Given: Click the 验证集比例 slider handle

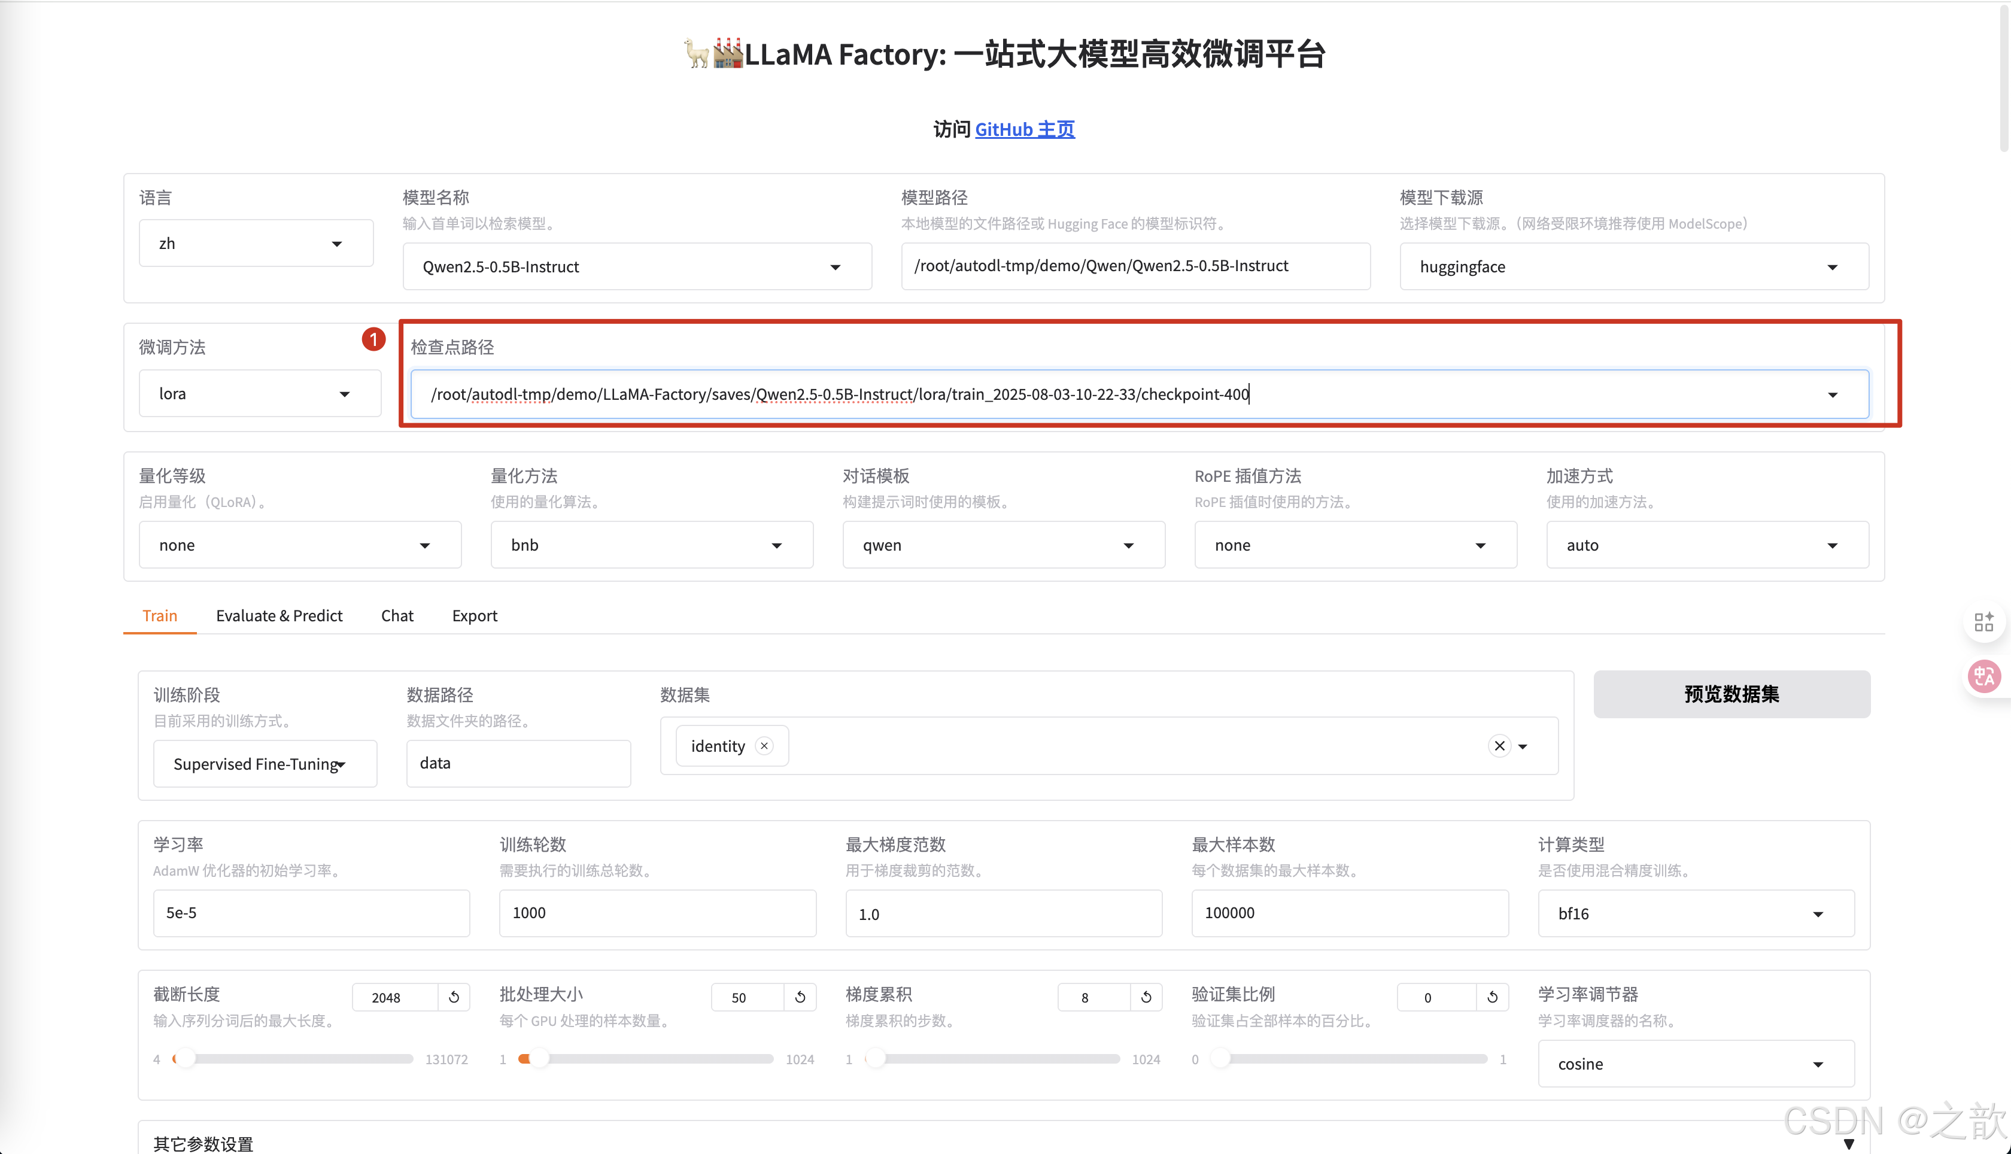Looking at the screenshot, I should [1221, 1058].
